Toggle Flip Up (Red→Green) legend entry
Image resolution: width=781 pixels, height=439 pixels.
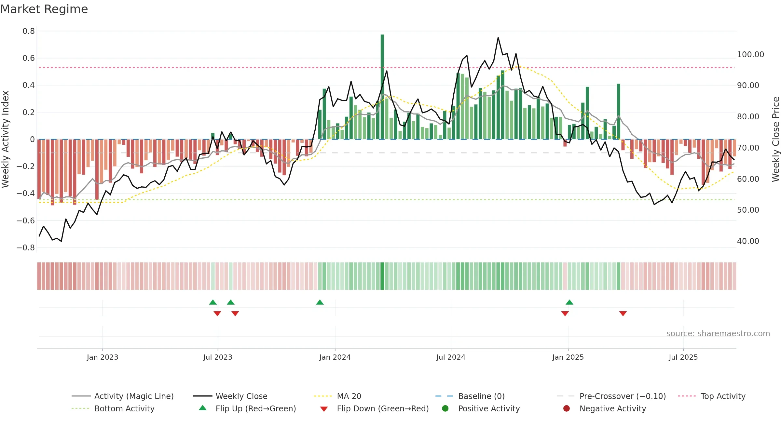coord(247,408)
